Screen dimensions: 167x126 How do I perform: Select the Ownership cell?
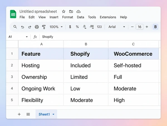(x=41, y=77)
